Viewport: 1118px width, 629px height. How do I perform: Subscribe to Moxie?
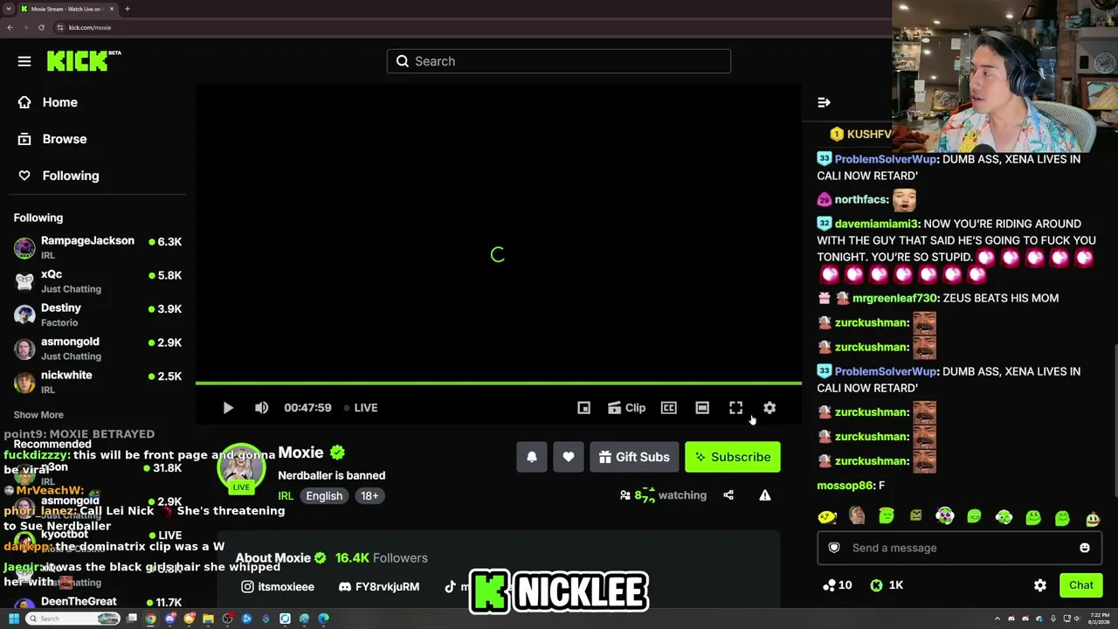coord(733,457)
